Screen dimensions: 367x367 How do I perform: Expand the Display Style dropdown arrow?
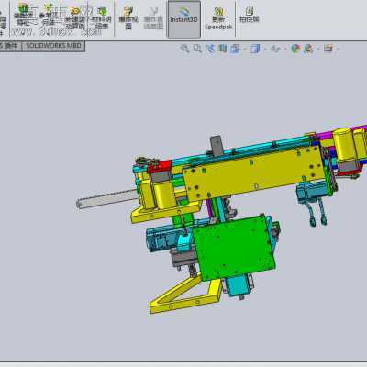tap(265, 49)
